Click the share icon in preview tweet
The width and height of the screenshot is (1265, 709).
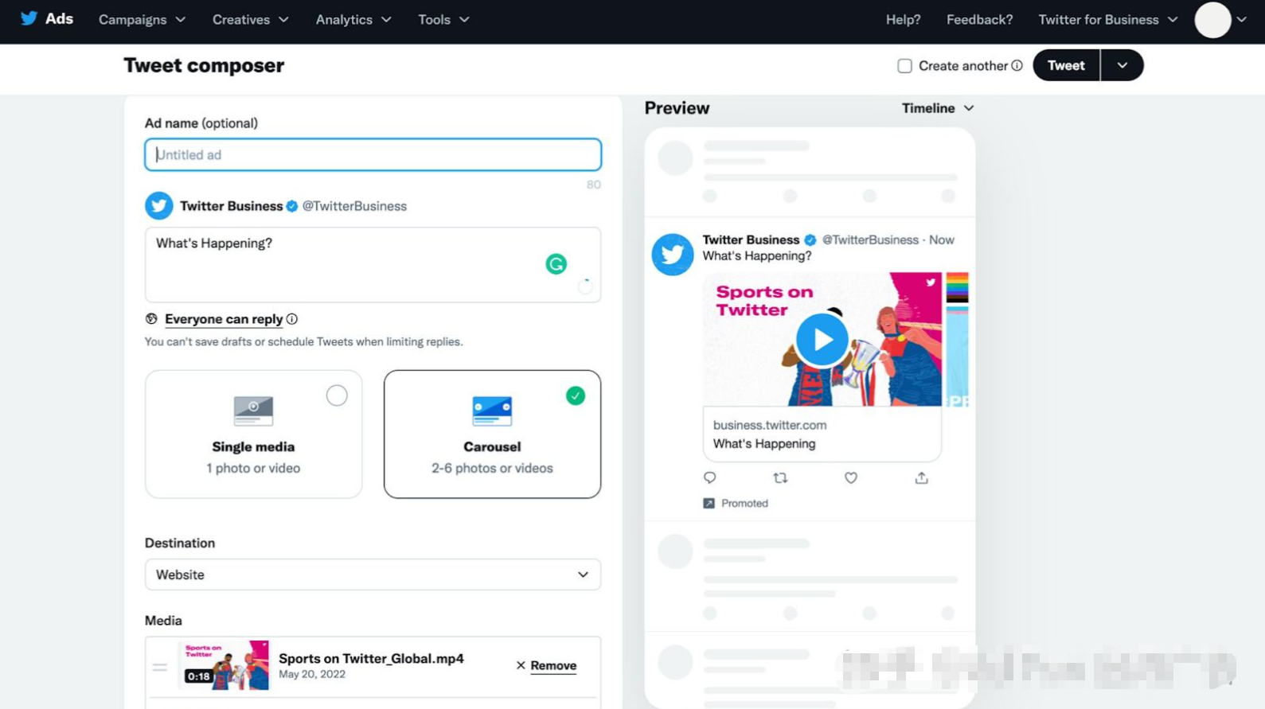tap(921, 478)
